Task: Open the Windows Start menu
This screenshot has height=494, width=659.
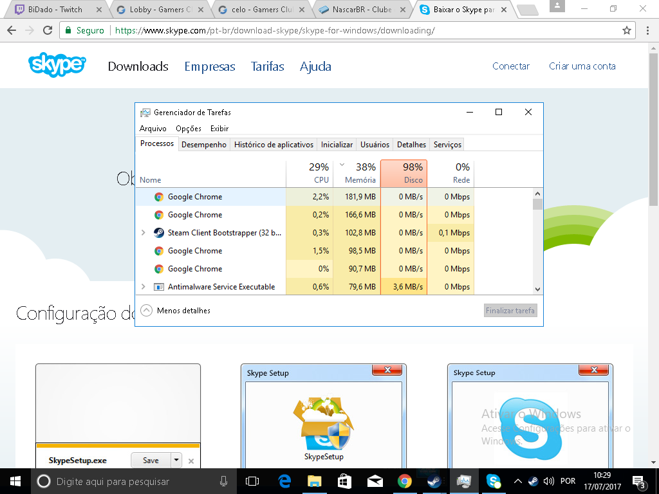Action: [x=15, y=481]
